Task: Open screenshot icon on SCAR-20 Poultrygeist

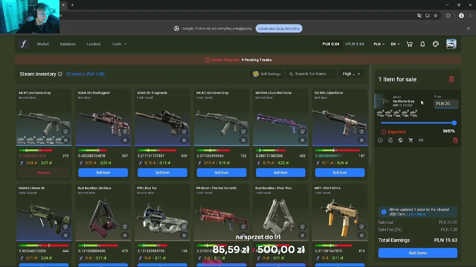Action: (x=125, y=132)
